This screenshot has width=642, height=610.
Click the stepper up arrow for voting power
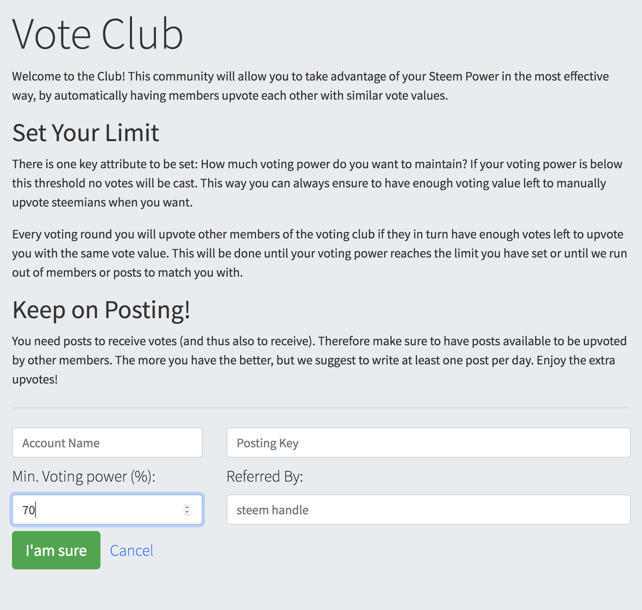coord(187,507)
